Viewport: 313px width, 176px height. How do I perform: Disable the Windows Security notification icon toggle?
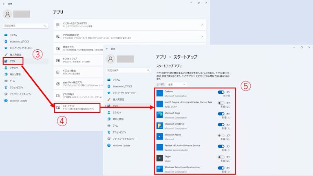[221, 168]
